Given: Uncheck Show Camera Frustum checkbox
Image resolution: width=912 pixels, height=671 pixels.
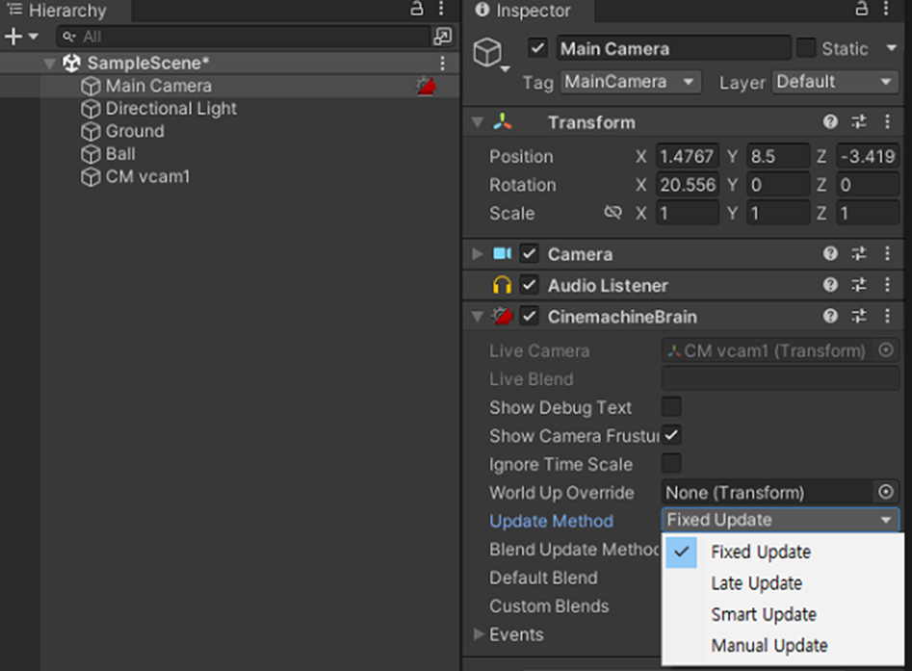Looking at the screenshot, I should (x=671, y=435).
